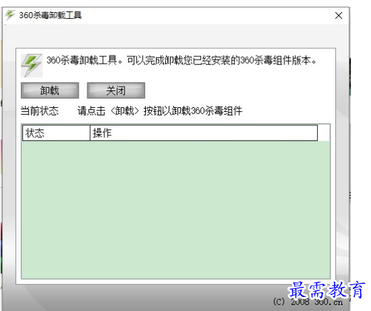Click the large green lightning logo

[32, 66]
